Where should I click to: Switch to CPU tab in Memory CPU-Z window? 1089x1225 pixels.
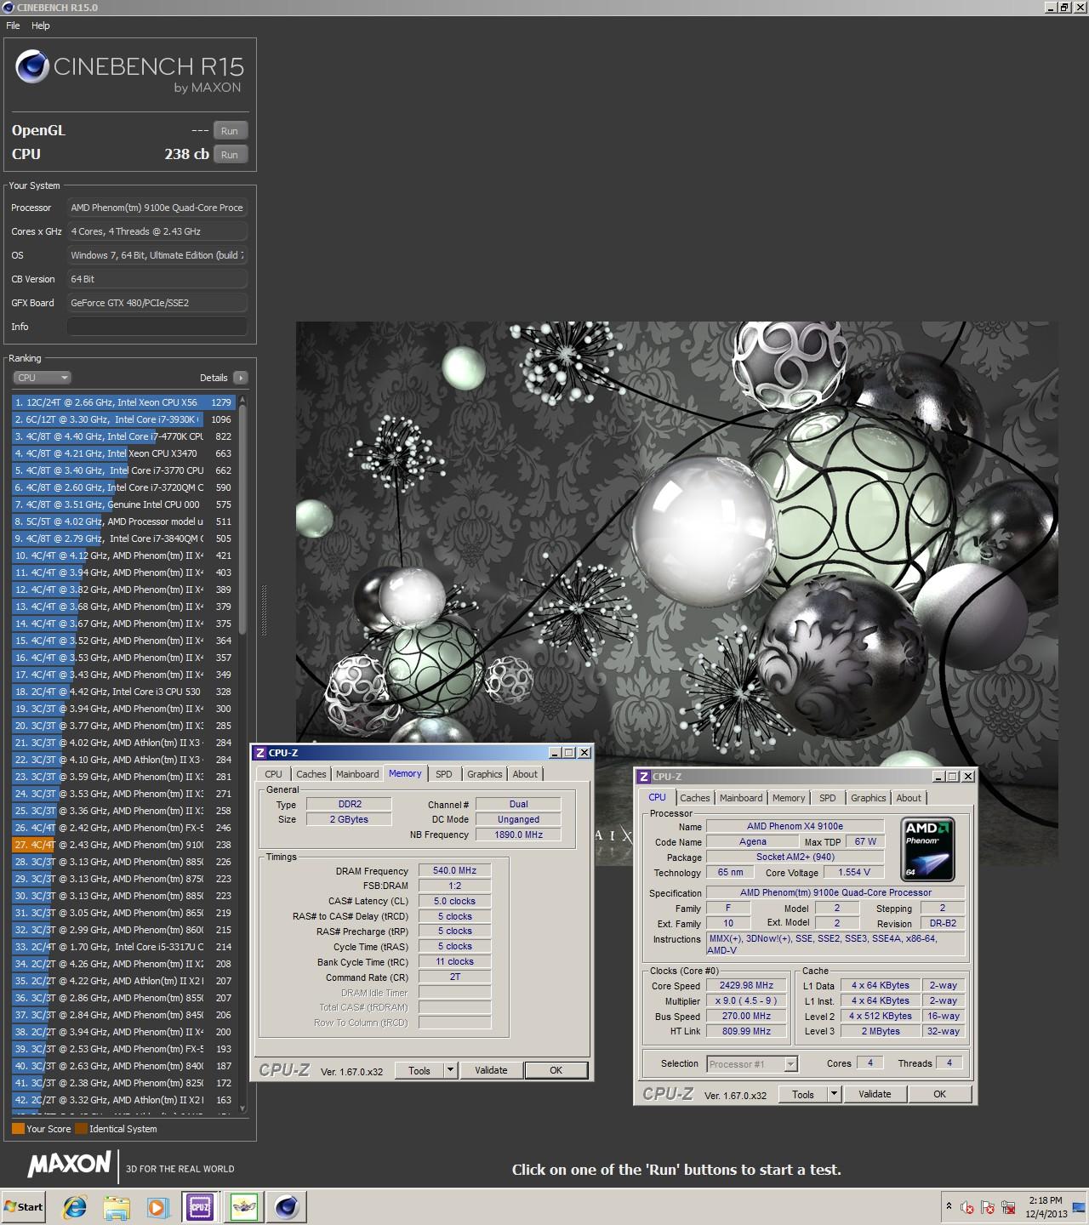click(273, 774)
